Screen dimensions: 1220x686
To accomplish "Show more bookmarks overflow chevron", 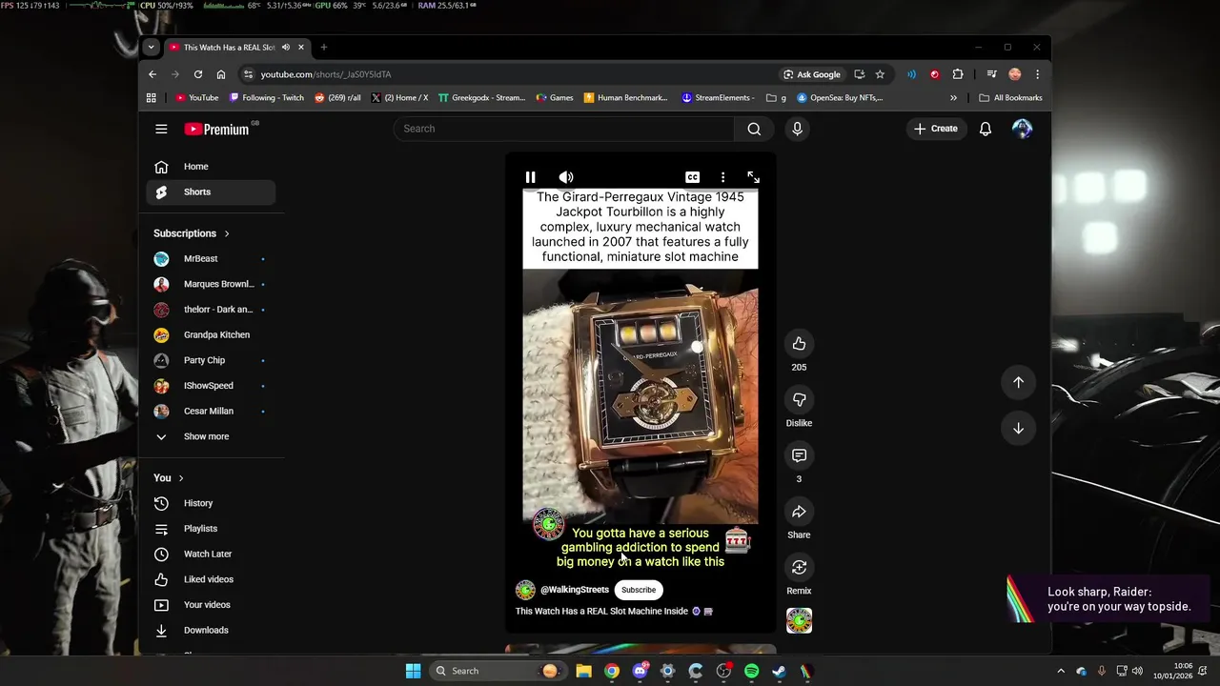I will pyautogui.click(x=953, y=97).
